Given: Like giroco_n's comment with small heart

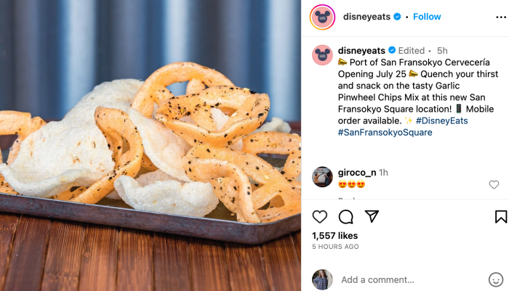Looking at the screenshot, I should point(494,185).
